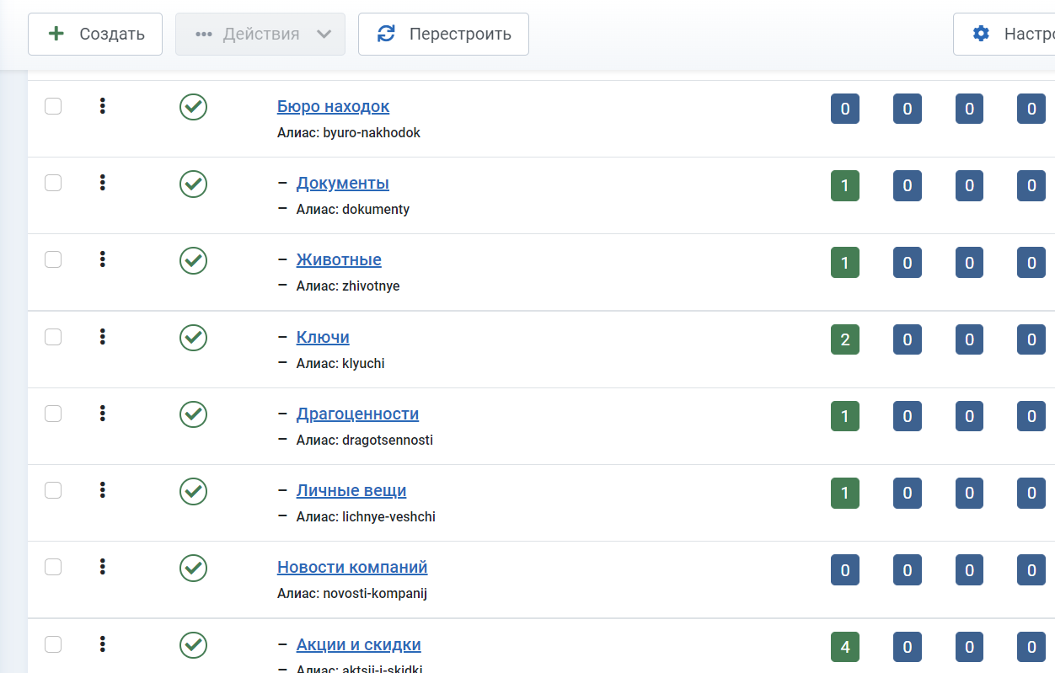Expand row options for Новости компаний

pyautogui.click(x=102, y=567)
